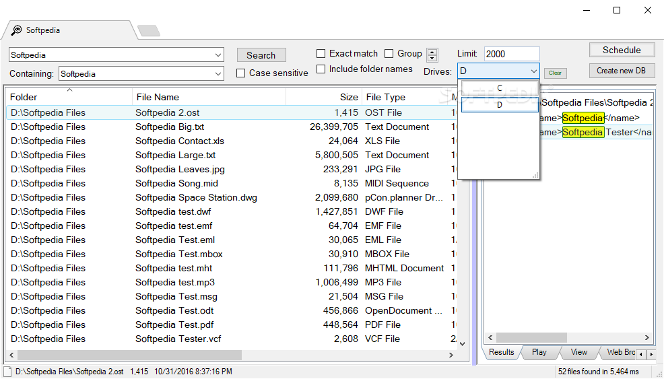Image resolution: width=664 pixels, height=379 pixels.
Task: Click file list scroll-right arrow
Action: click(x=451, y=355)
